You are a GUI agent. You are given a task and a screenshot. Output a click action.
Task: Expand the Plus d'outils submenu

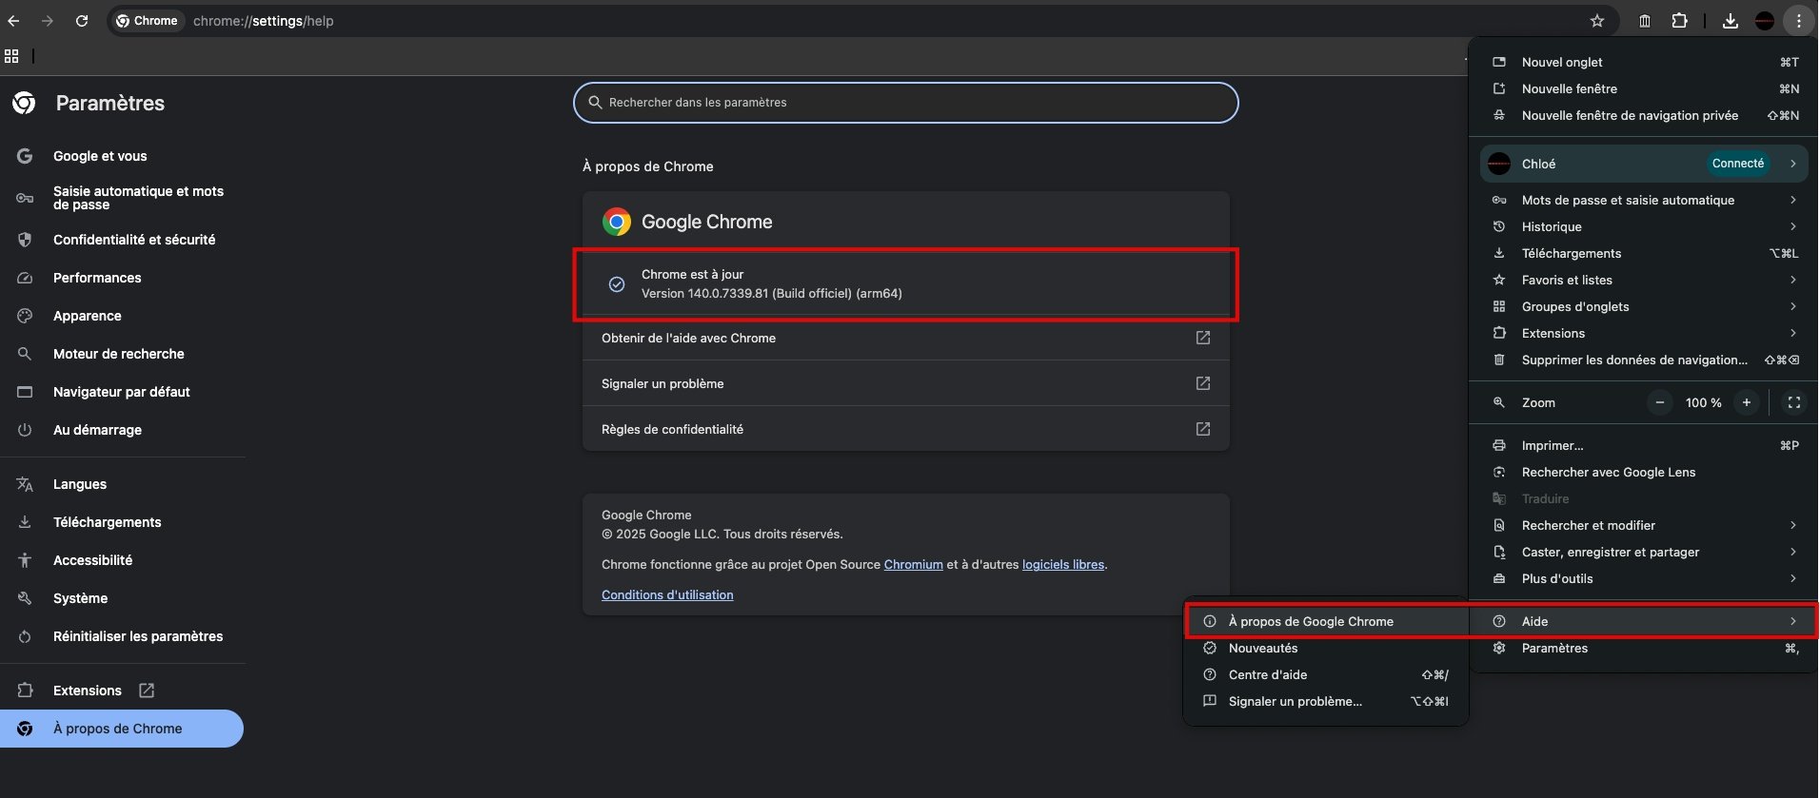point(1644,578)
